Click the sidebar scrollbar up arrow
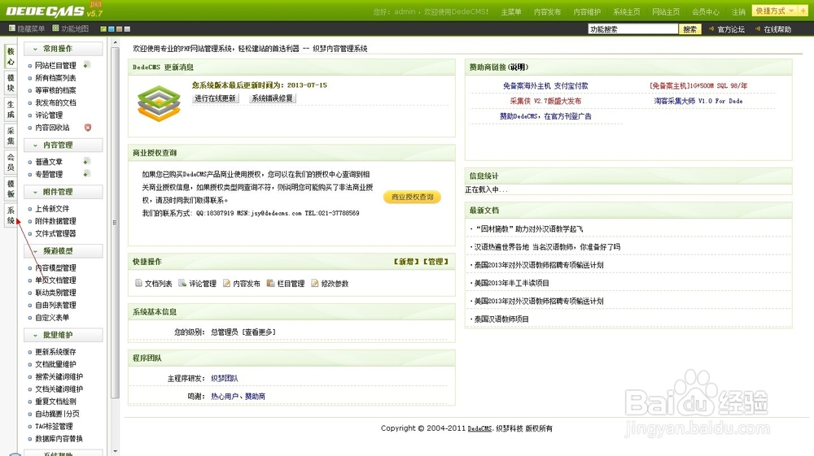The width and height of the screenshot is (814, 456). (x=116, y=41)
